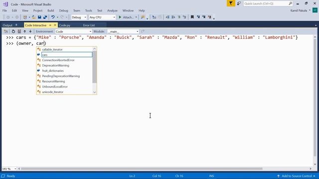Click the Find in Files toolbar icon
319x179 pixels.
[x=143, y=17]
